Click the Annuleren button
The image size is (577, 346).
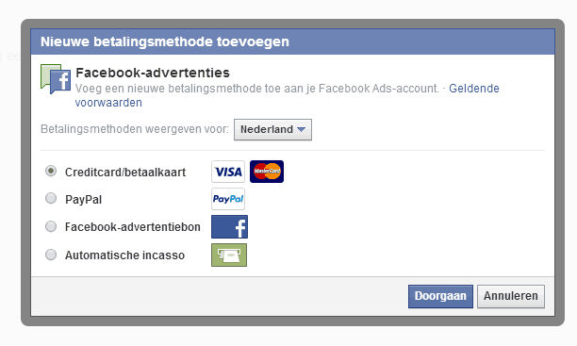point(511,296)
